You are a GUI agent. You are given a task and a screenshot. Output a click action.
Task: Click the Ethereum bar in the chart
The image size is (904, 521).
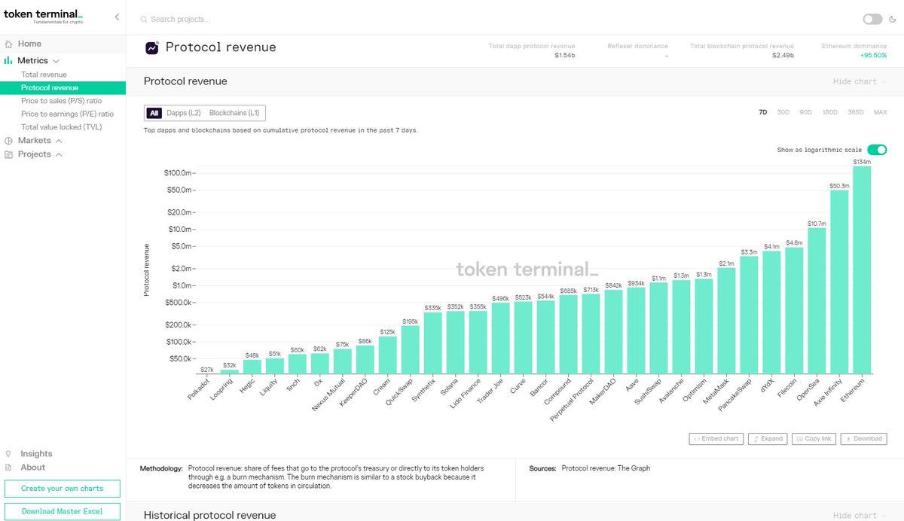point(862,270)
